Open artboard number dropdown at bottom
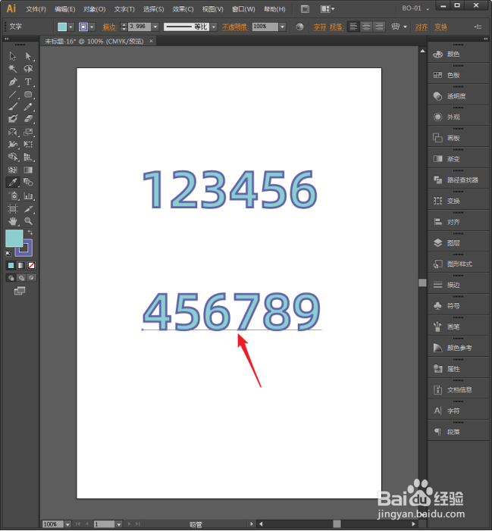The height and width of the screenshot is (531, 492). [x=118, y=524]
